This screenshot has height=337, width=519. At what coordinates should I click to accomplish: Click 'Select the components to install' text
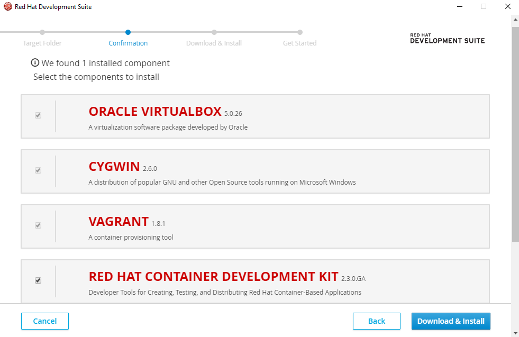point(96,77)
